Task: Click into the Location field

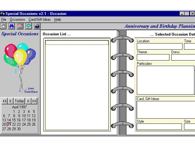Action: click(x=159, y=46)
